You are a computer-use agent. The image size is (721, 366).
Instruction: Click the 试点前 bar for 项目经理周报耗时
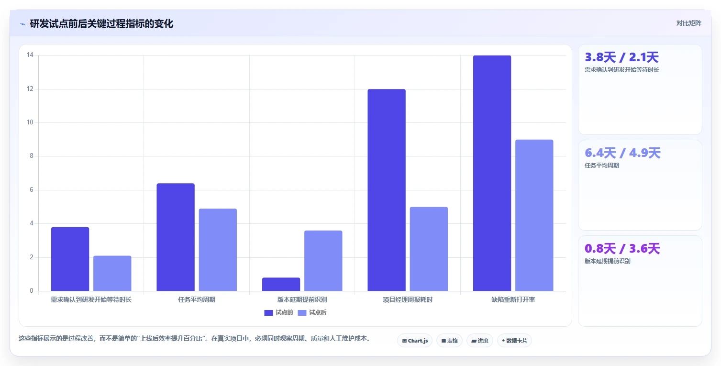click(x=387, y=190)
